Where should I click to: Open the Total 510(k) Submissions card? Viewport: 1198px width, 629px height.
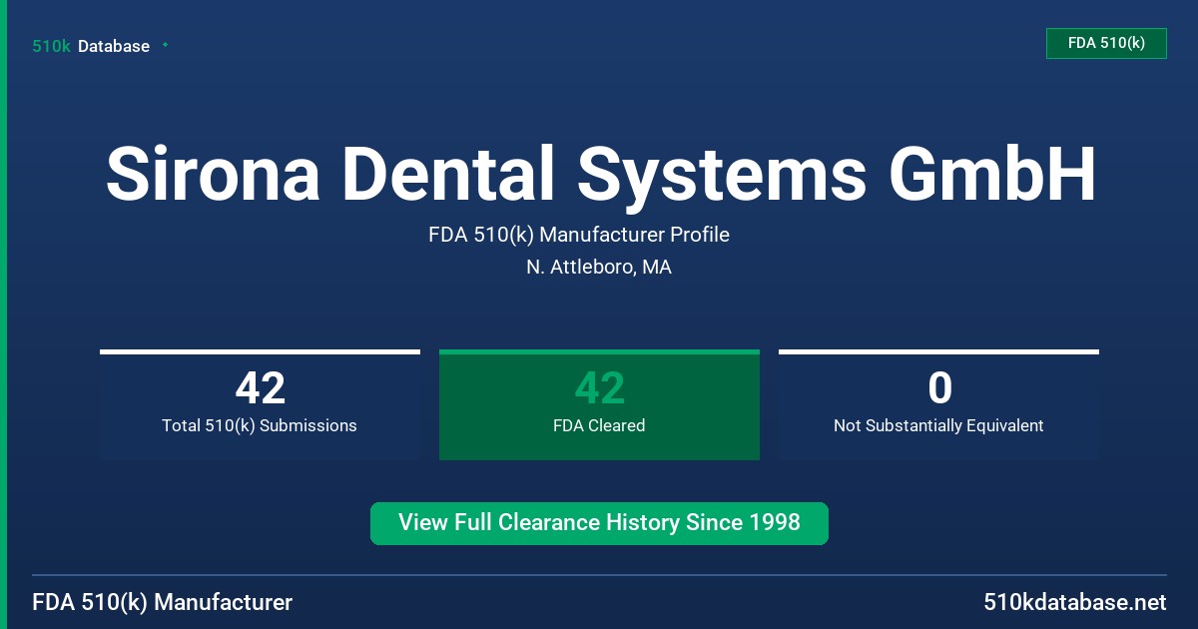tap(260, 404)
